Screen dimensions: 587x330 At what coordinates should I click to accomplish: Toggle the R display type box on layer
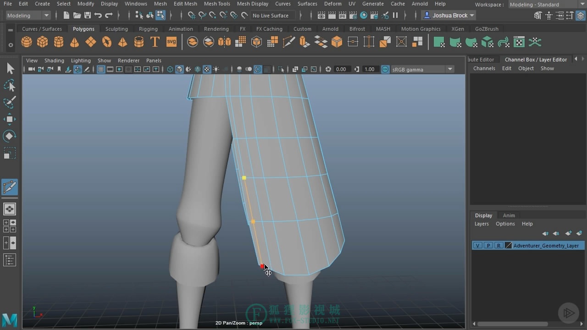click(498, 246)
